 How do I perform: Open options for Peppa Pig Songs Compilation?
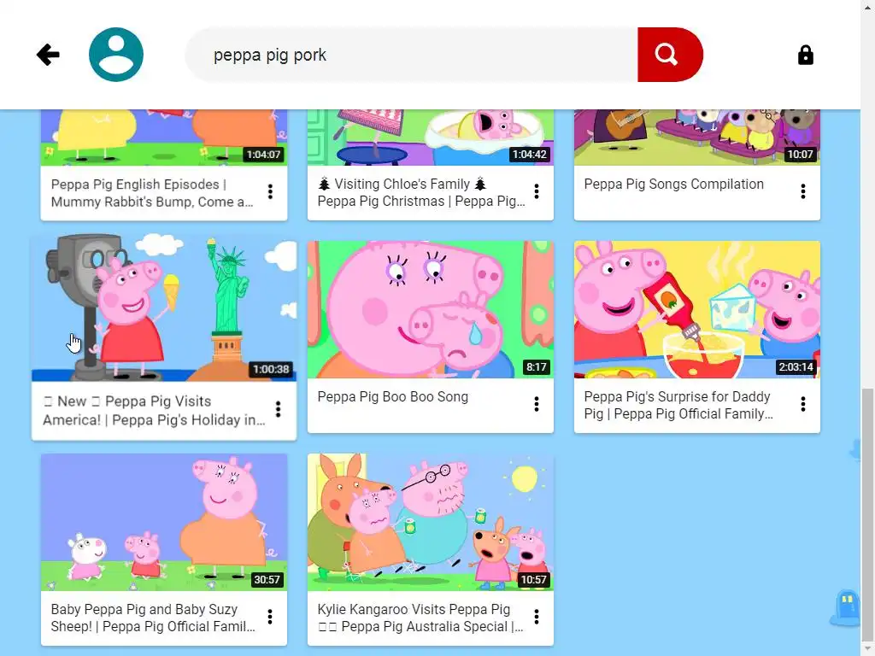tap(803, 192)
